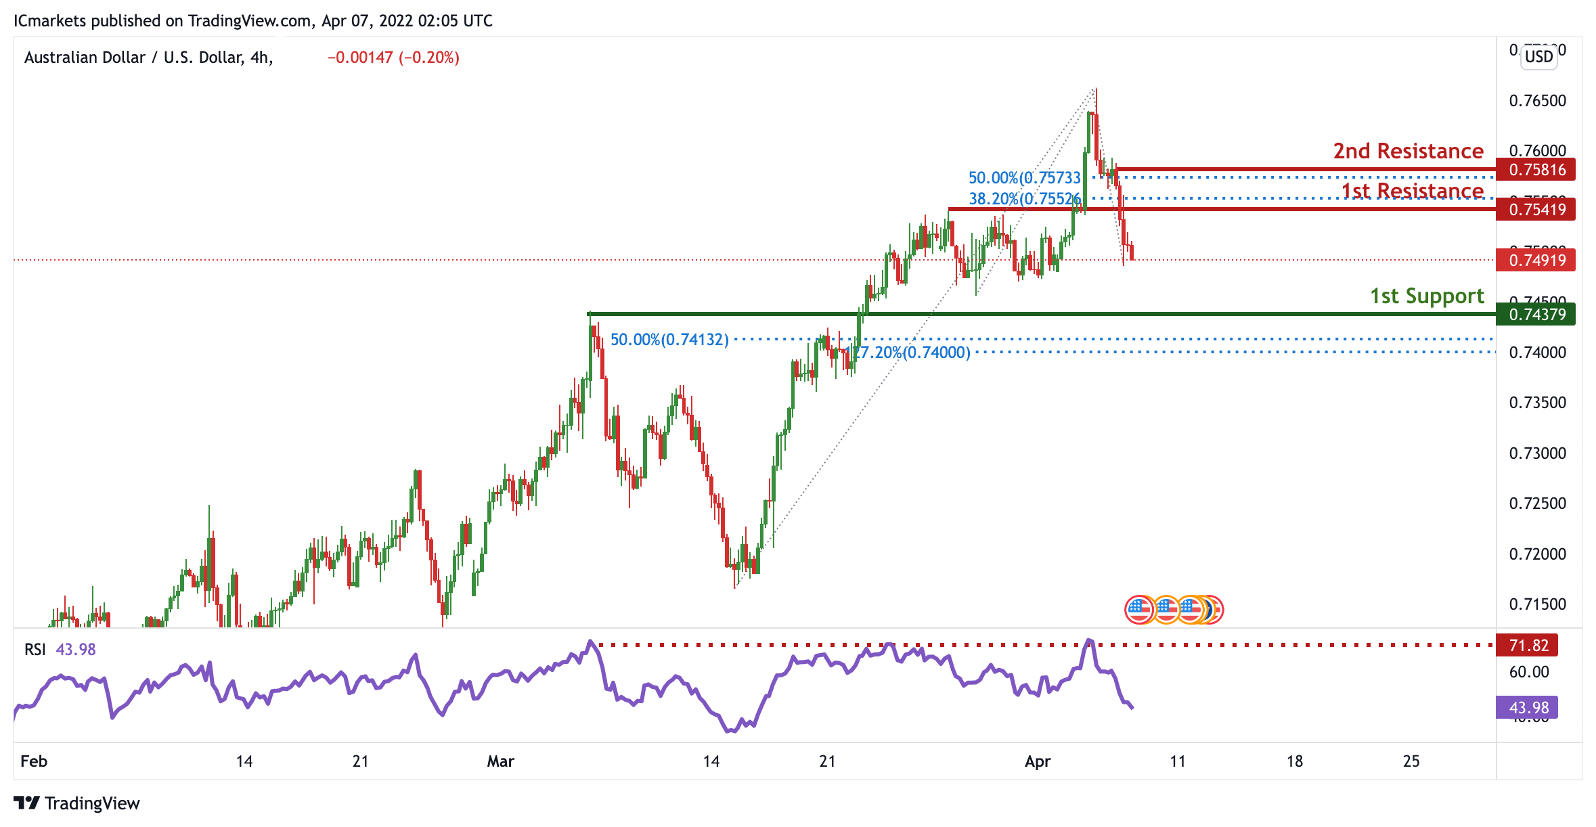Click the 0.75816 second resistance price tag

(x=1536, y=169)
